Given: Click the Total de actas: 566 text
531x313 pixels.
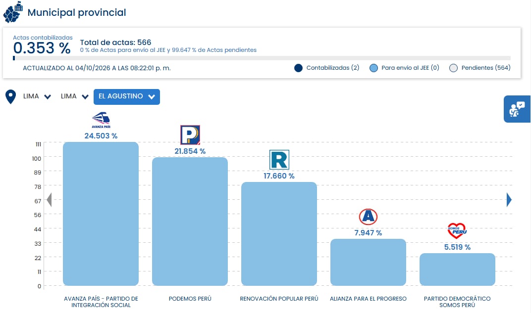Looking at the screenshot, I should click(x=115, y=42).
